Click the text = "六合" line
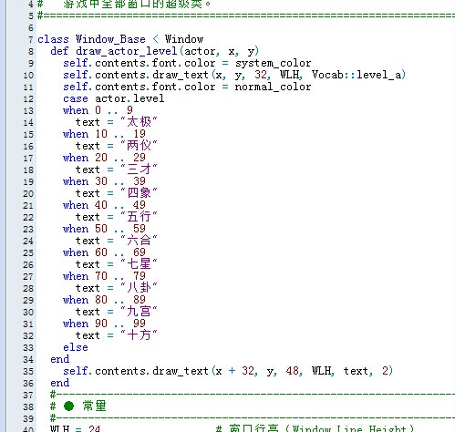The width and height of the screenshot is (455, 432). (x=117, y=241)
